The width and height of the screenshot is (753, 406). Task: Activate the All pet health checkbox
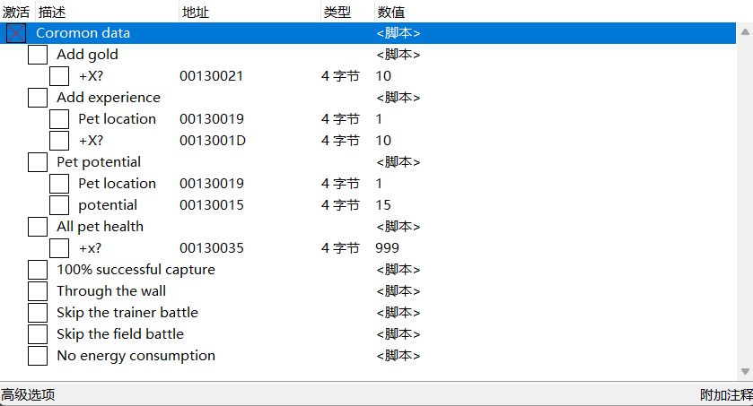click(x=38, y=227)
